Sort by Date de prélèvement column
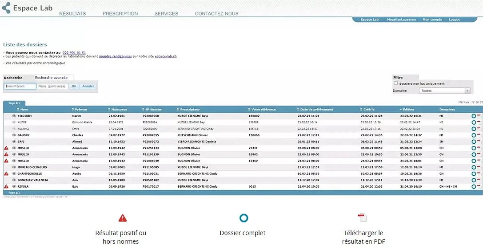Image resolution: width=483 pixels, height=248 pixels. [315, 110]
